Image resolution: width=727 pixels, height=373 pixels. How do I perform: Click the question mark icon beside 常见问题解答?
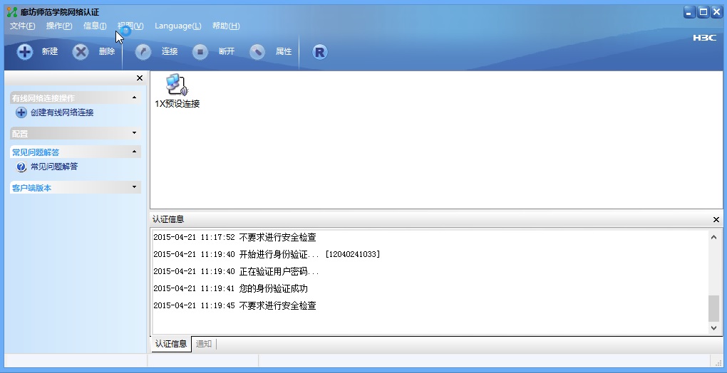(x=21, y=167)
